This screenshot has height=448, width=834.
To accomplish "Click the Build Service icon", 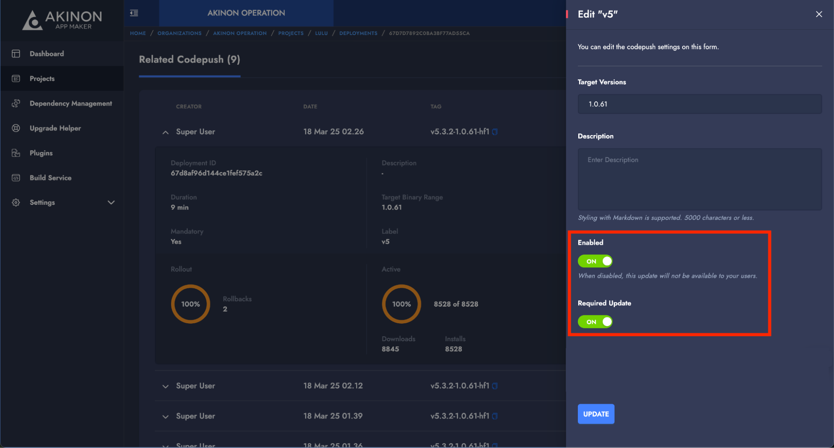I will [16, 178].
